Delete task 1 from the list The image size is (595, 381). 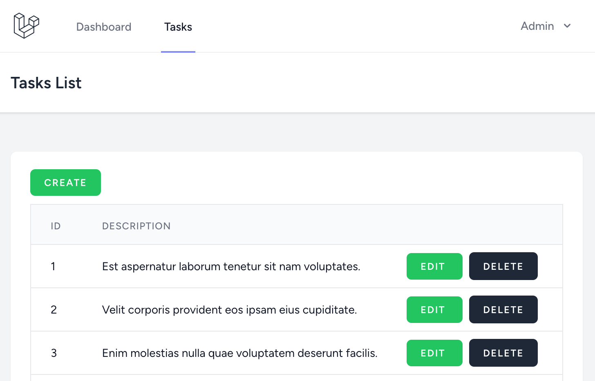503,266
